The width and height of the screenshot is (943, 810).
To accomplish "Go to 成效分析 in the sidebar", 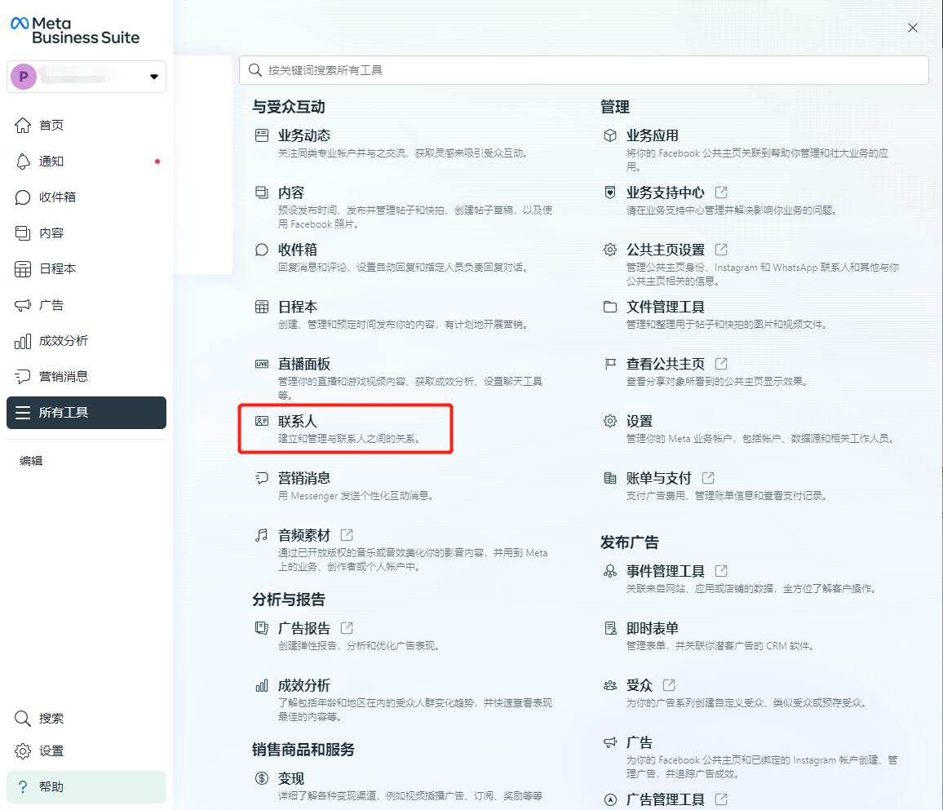I will [x=63, y=341].
